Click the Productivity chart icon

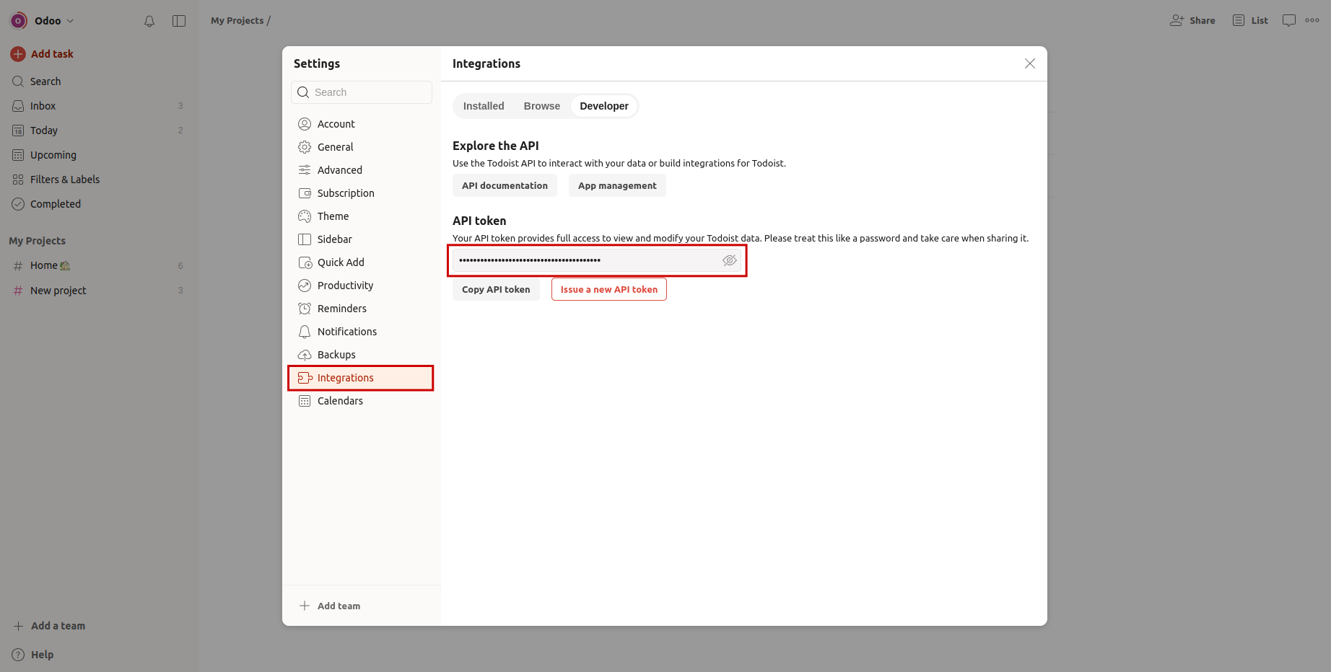tap(305, 286)
